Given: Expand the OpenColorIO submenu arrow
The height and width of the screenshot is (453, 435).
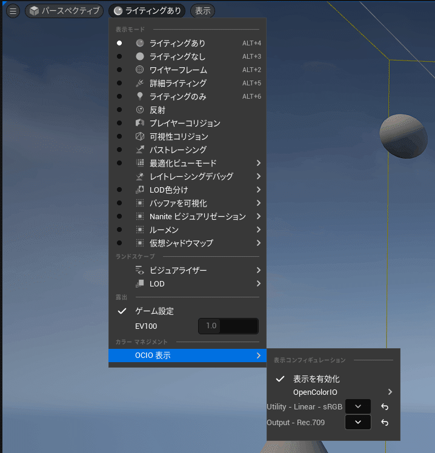Looking at the screenshot, I should (x=390, y=392).
